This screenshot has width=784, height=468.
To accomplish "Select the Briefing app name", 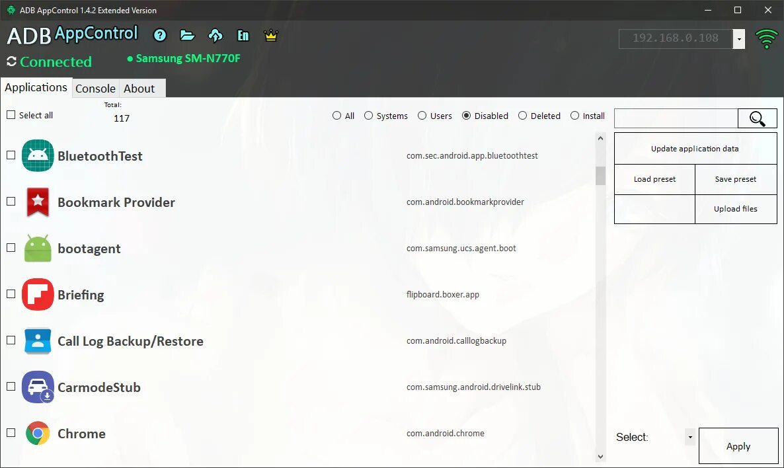I will point(81,295).
